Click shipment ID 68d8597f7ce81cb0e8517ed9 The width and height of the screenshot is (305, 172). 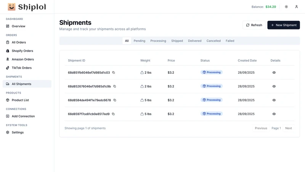pos(89,114)
